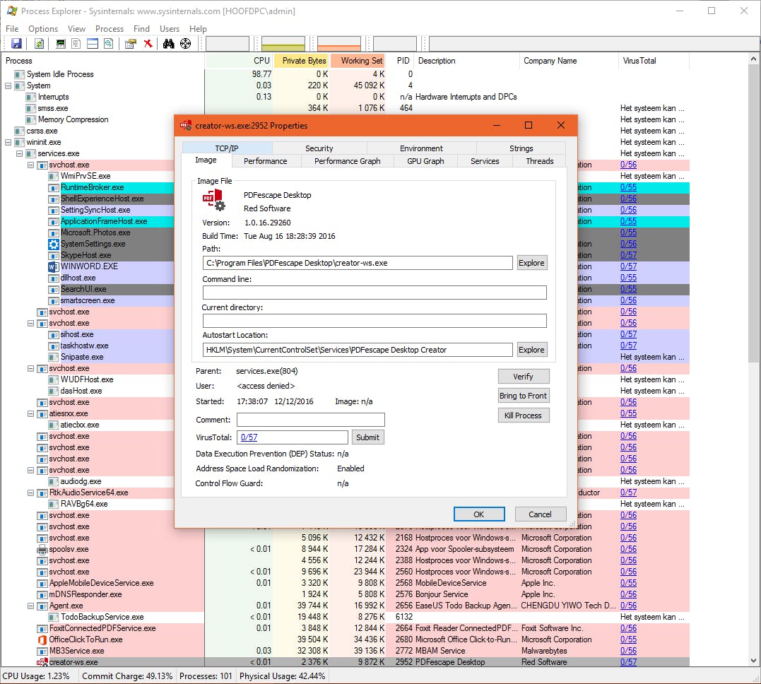This screenshot has width=761, height=684.
Task: Switch to the Threads tab
Action: tap(540, 161)
